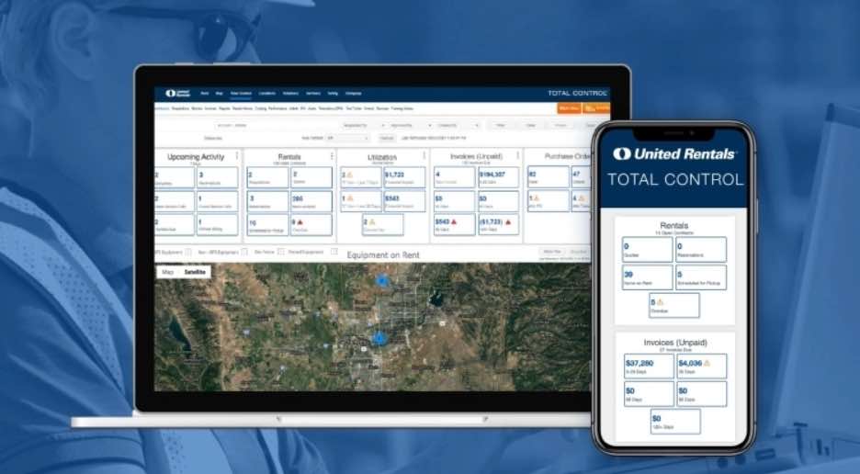
Task: Click the warning icon on the phone $4,036 card
Action: pos(707,363)
